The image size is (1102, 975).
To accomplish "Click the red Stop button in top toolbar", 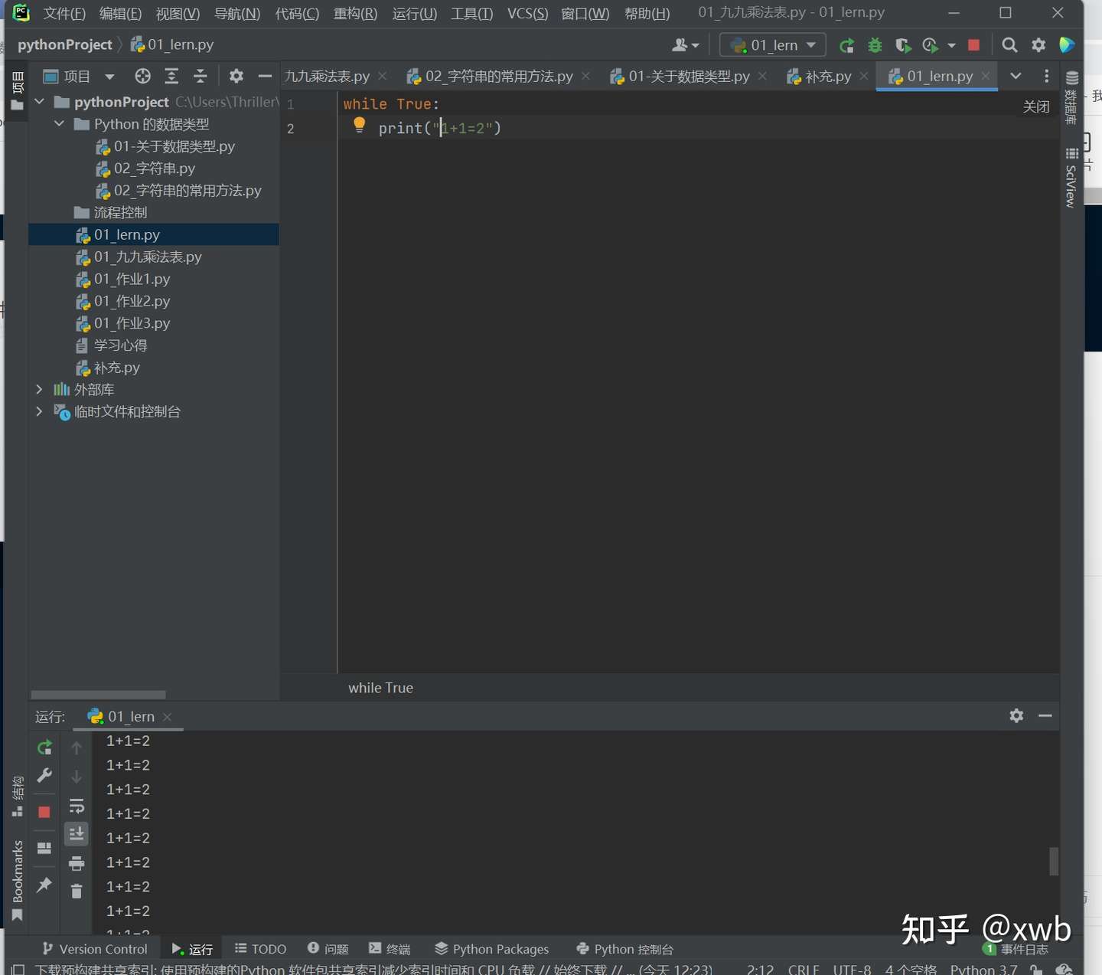I will pos(973,45).
